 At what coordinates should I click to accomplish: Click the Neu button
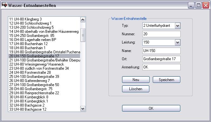tap(136, 80)
